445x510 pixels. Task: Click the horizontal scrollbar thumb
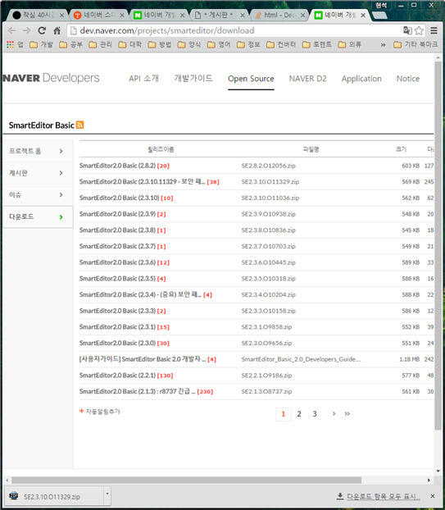pos(186,480)
